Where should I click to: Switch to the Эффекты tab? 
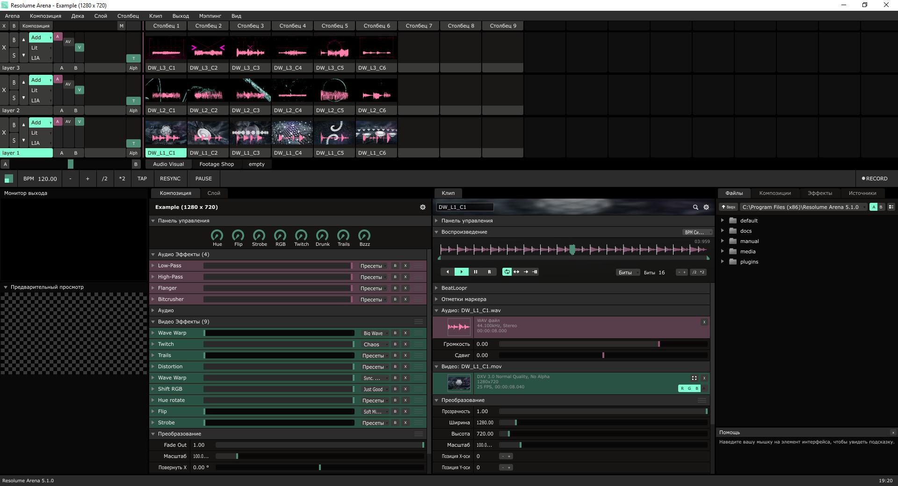(x=819, y=193)
